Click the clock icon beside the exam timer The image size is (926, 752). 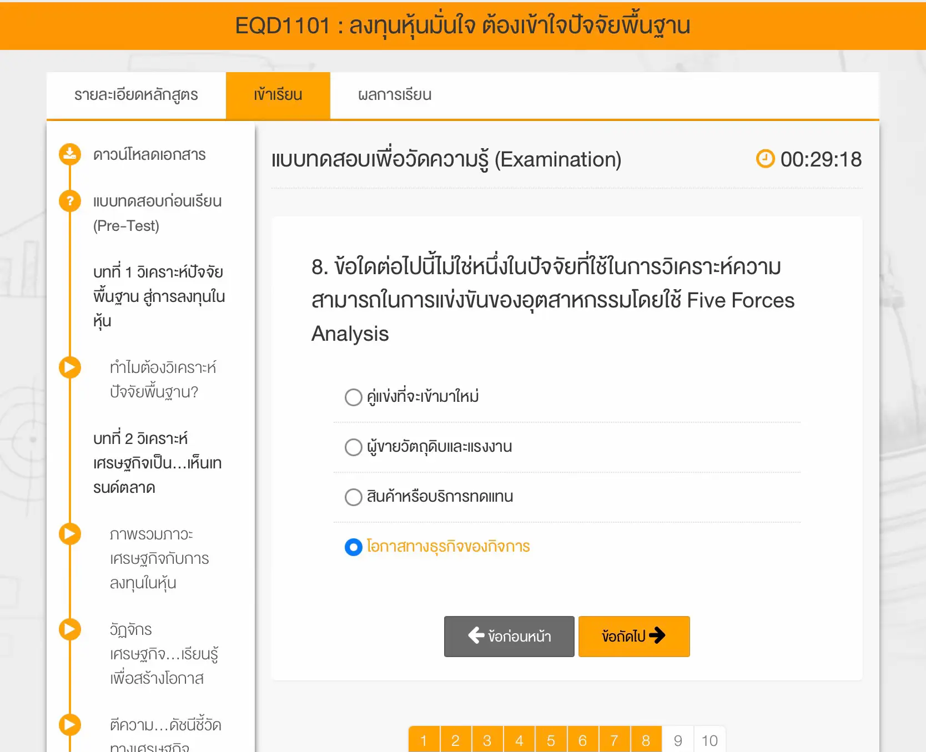[x=765, y=159]
